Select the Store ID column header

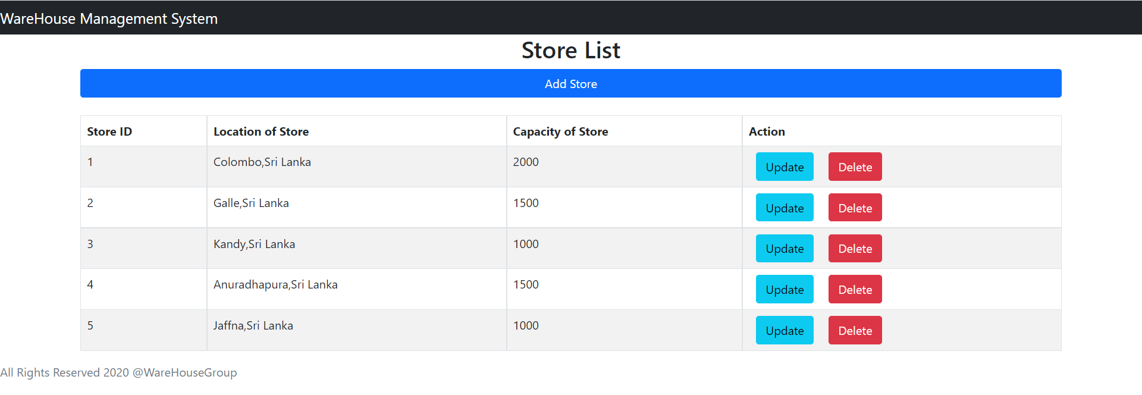tap(143, 131)
